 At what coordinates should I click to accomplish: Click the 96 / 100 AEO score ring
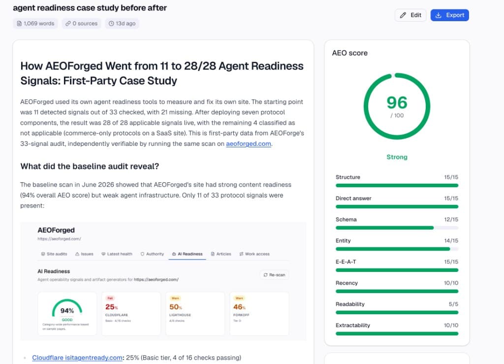tap(397, 106)
